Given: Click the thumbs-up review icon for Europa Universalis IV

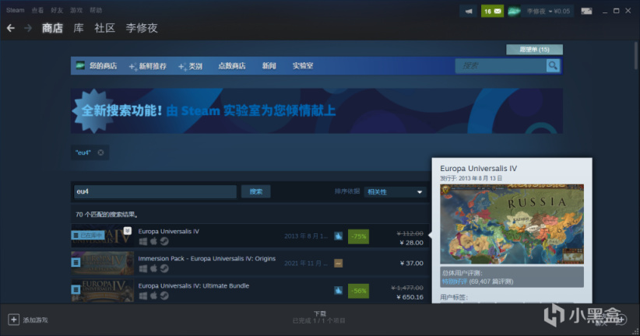Looking at the screenshot, I should pos(339,236).
